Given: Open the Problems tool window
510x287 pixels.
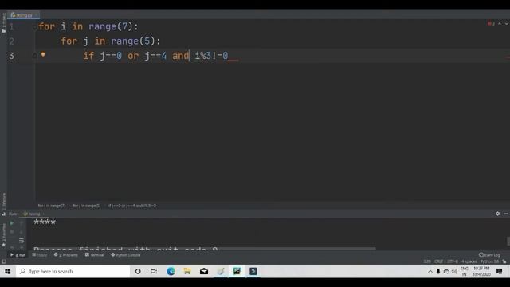Looking at the screenshot, I should 66,255.
